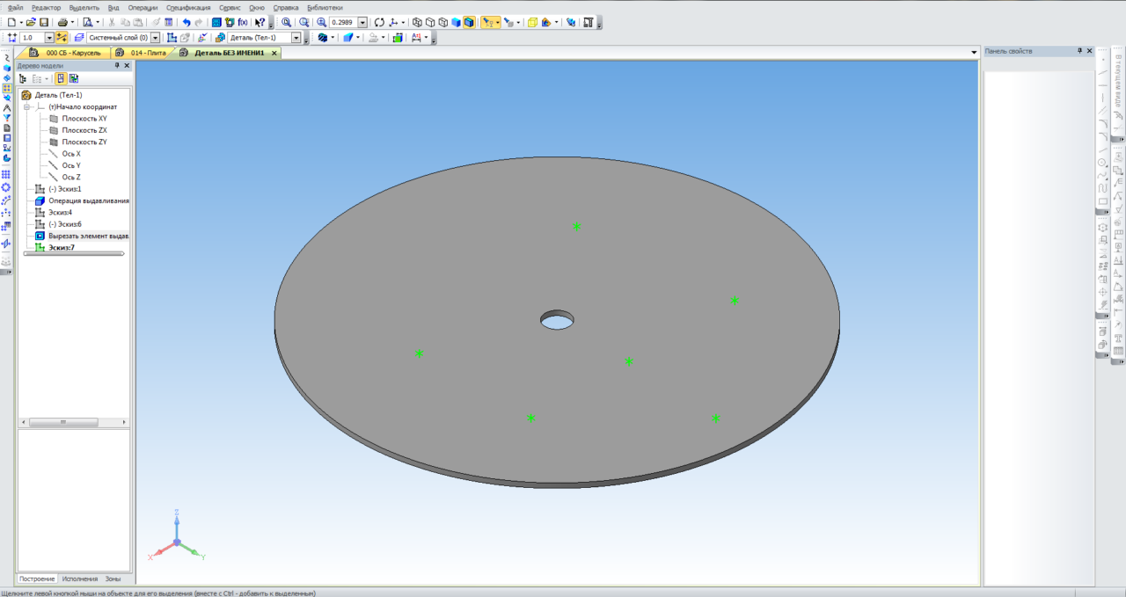Viewport: 1126px width, 597px height.
Task: Select Плоскость ZY in the model tree
Action: pyautogui.click(x=84, y=142)
